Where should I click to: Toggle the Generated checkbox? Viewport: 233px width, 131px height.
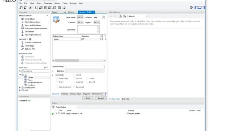(x=74, y=87)
